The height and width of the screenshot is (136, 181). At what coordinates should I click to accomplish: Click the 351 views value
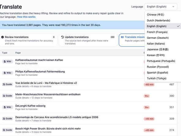tap(172, 107)
